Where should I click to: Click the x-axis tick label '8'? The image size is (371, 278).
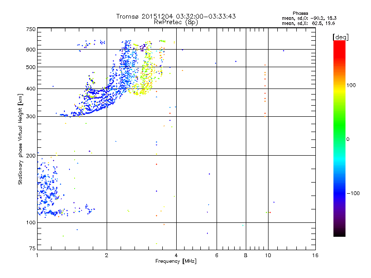(246, 255)
